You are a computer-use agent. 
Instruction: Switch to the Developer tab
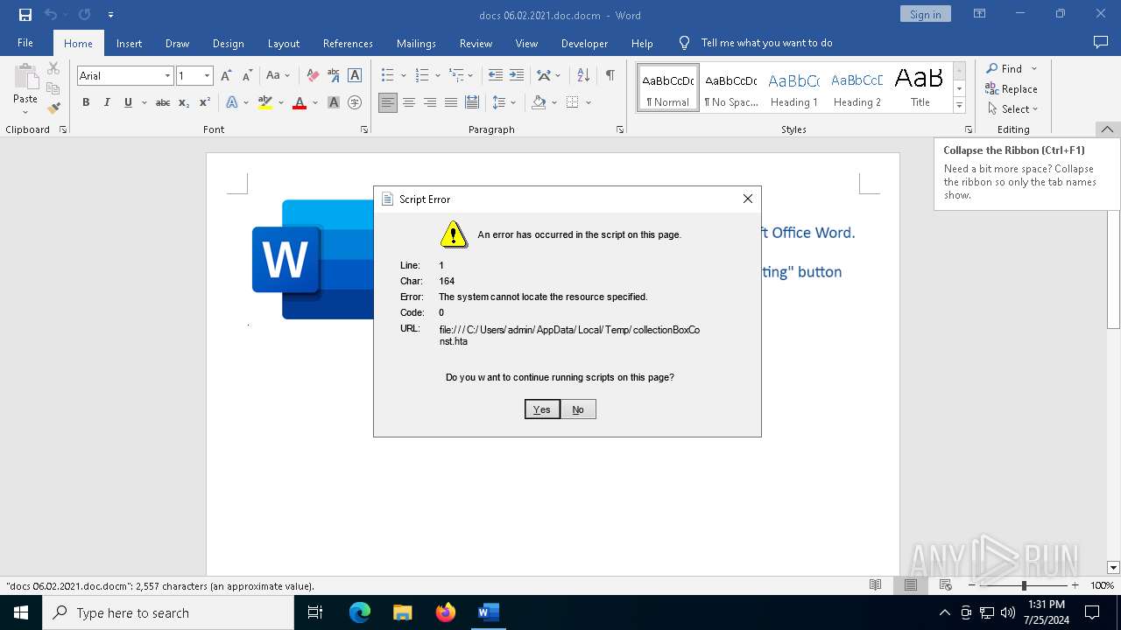tap(584, 43)
